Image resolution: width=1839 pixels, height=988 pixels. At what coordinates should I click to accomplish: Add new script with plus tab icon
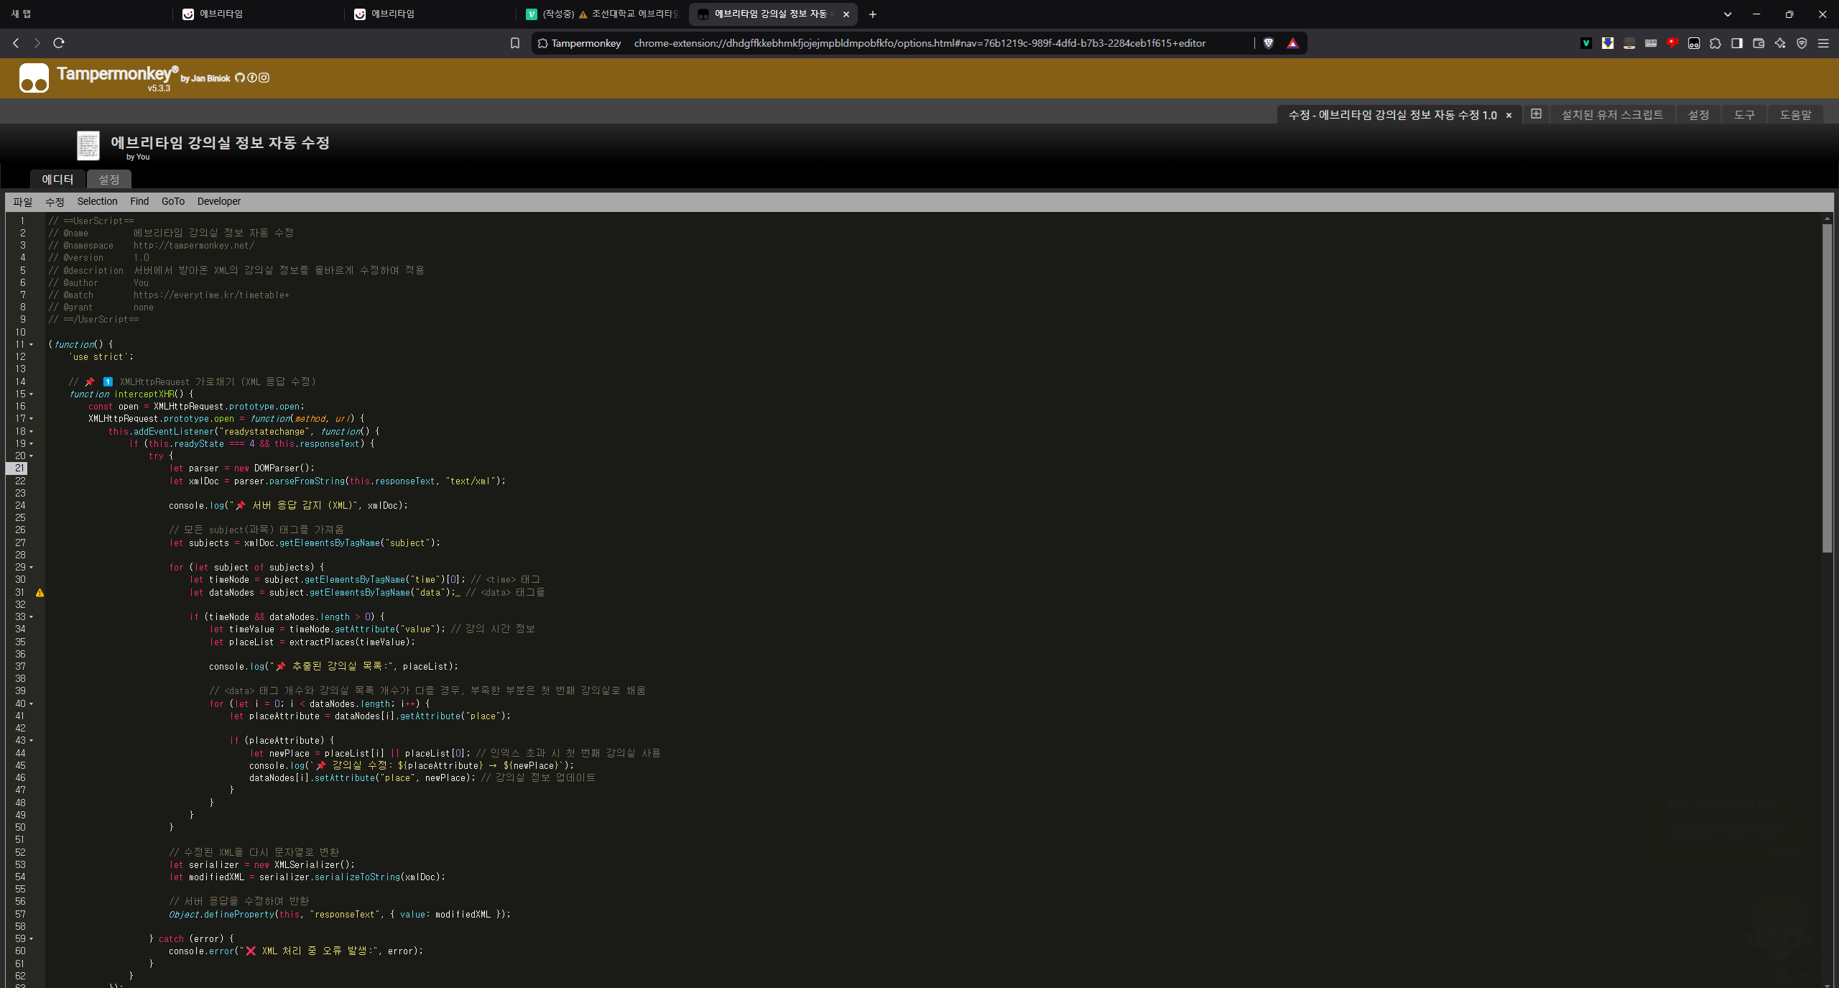[x=1536, y=114]
